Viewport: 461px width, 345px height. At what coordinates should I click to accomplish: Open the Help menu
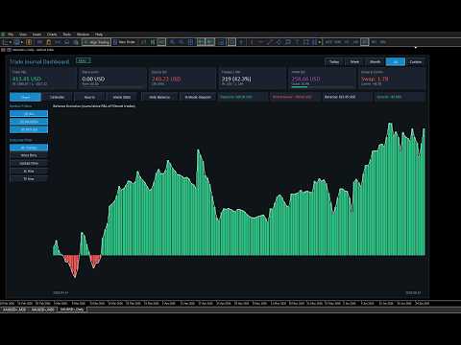(x=99, y=34)
